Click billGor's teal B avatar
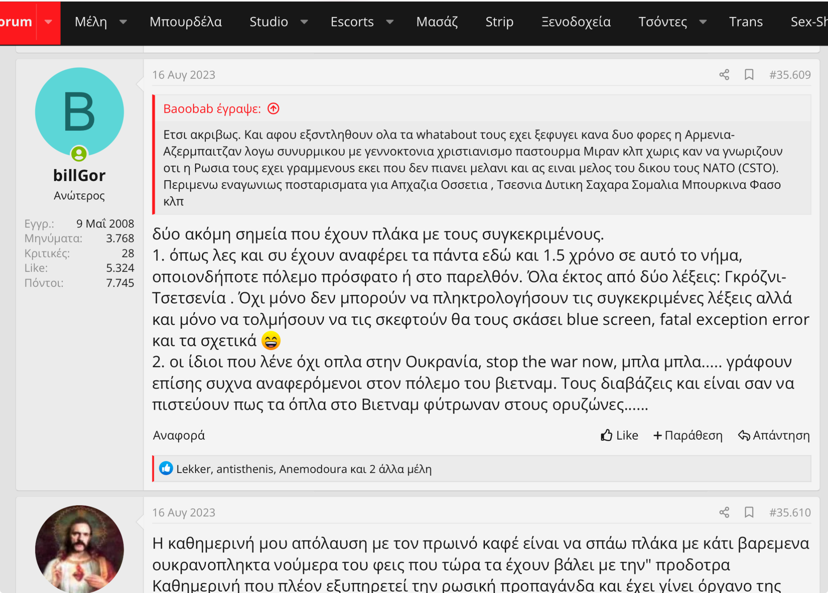 (79, 112)
